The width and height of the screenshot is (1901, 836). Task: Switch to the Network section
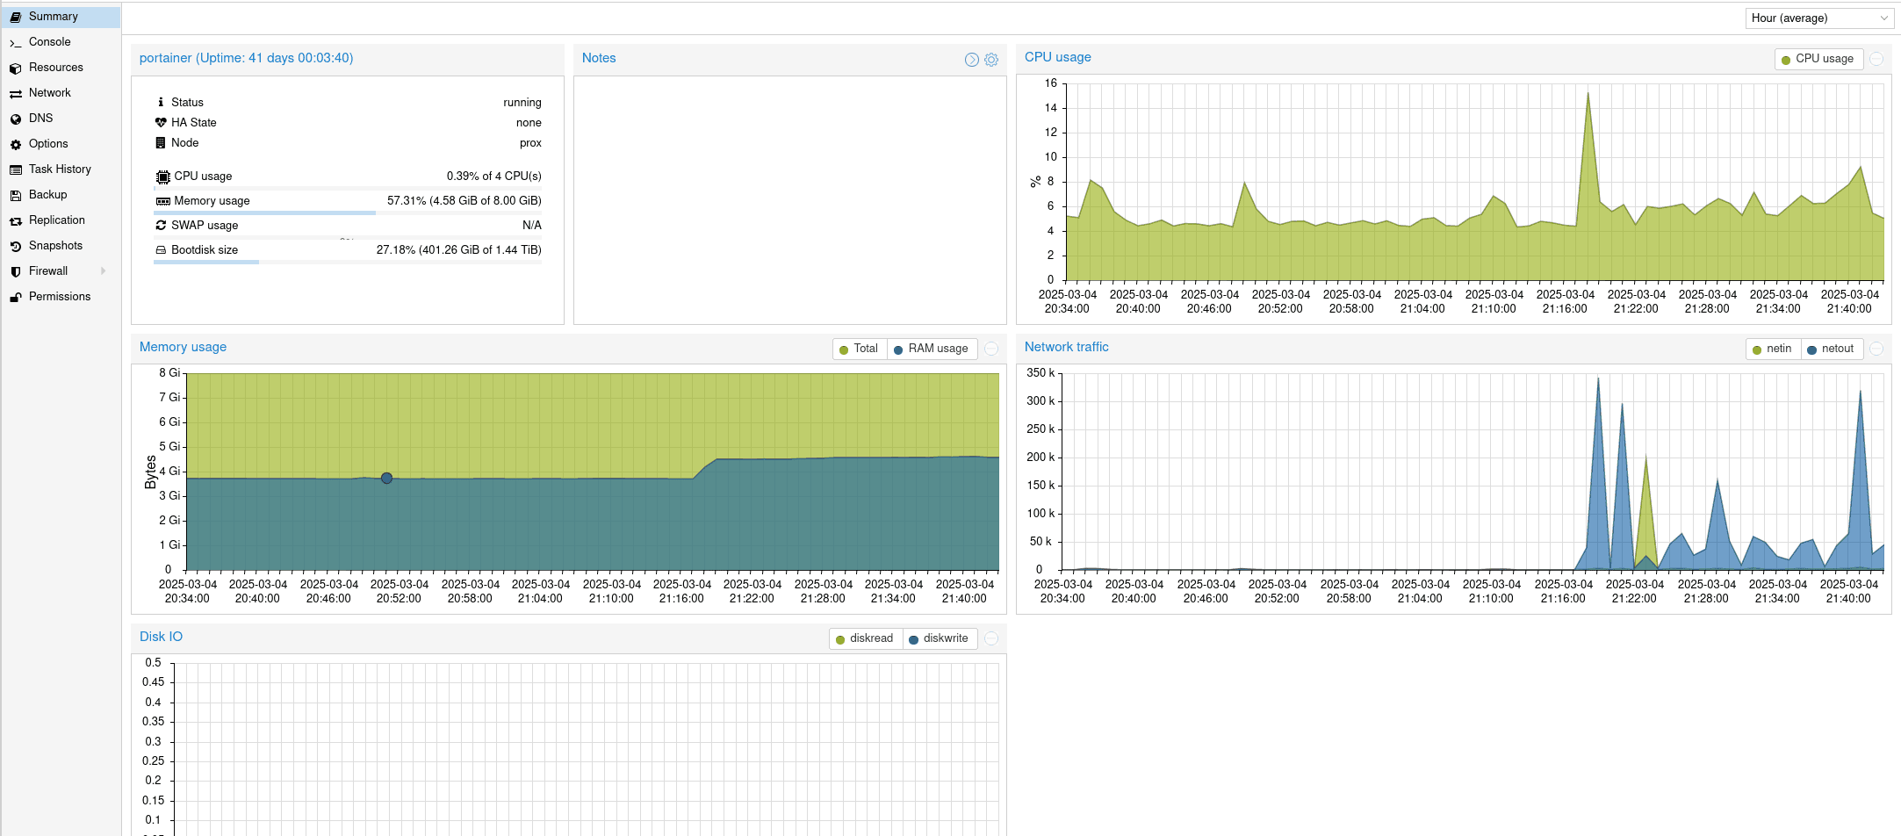(x=49, y=92)
